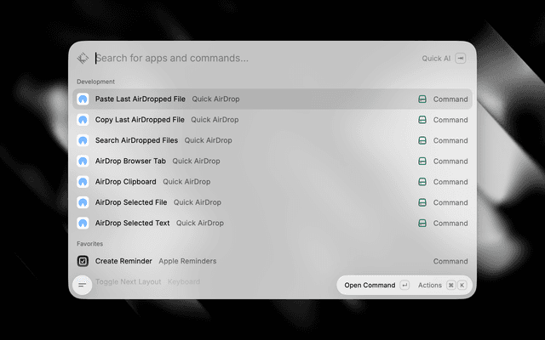
Task: Click the Open Command button
Action: 370,286
